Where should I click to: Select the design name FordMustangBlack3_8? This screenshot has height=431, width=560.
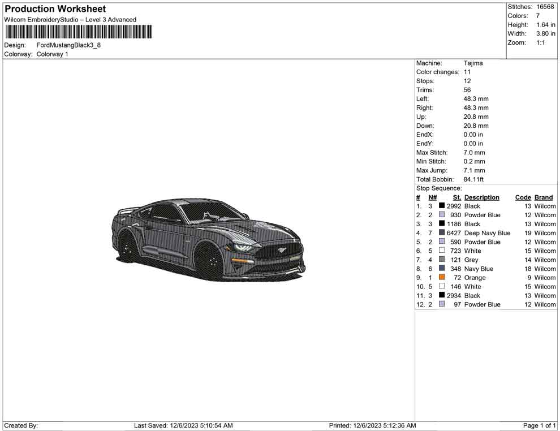[x=67, y=45]
